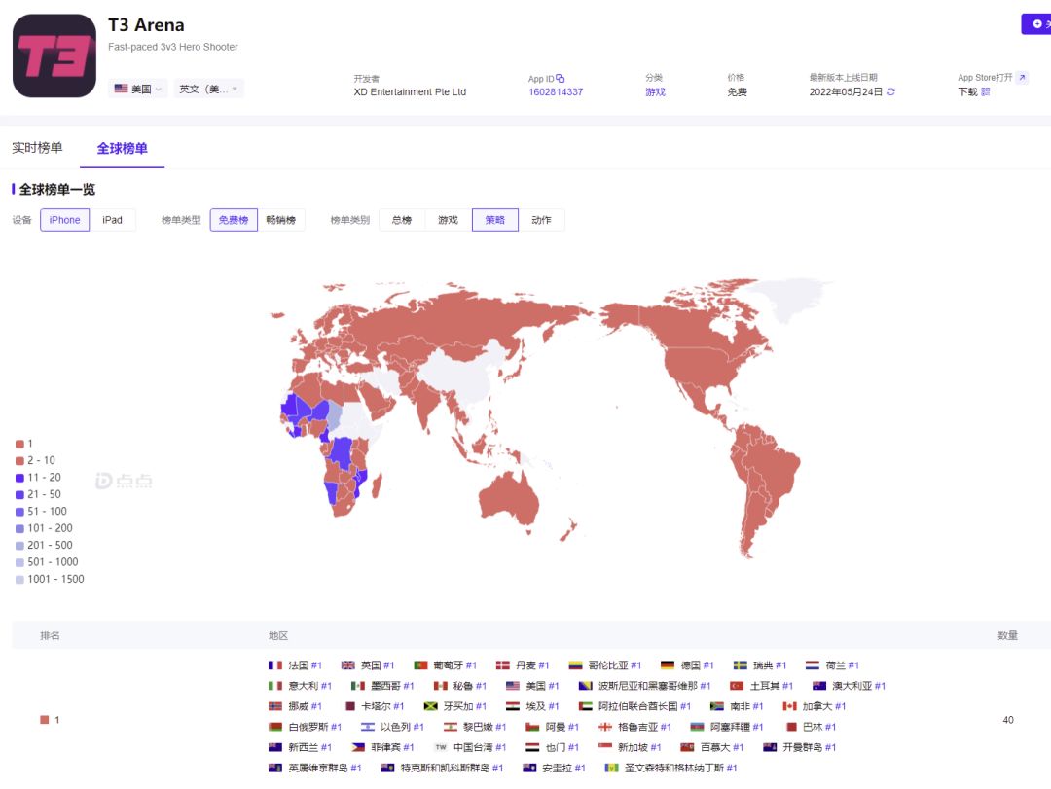This screenshot has height=789, width=1051.
Task: Click the Israel flag icon next to 以色列
Action: coord(367,727)
